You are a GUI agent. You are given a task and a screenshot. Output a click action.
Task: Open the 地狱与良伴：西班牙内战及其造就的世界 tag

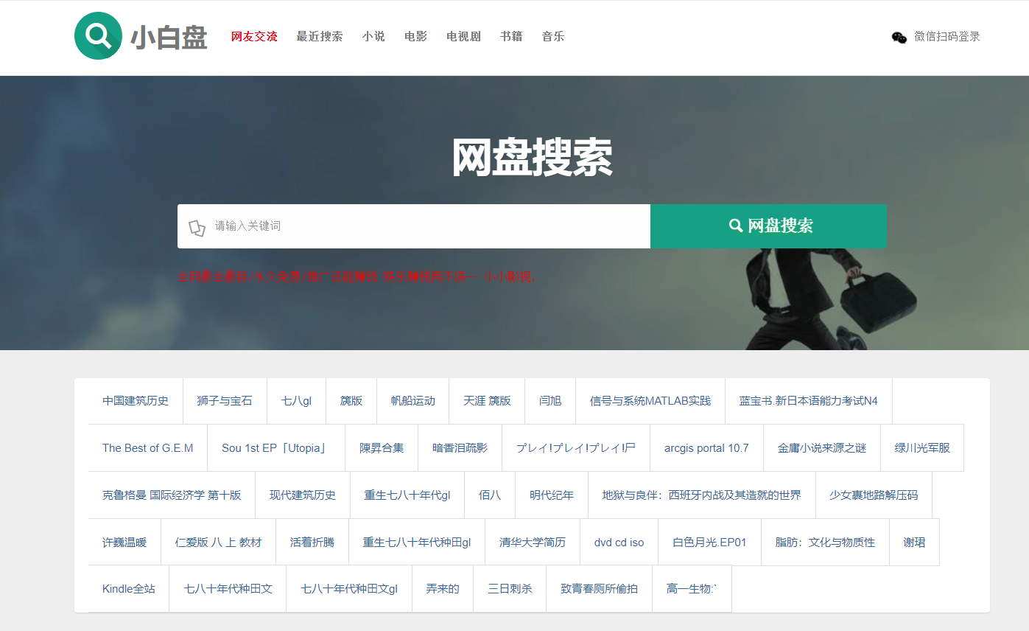pyautogui.click(x=702, y=495)
